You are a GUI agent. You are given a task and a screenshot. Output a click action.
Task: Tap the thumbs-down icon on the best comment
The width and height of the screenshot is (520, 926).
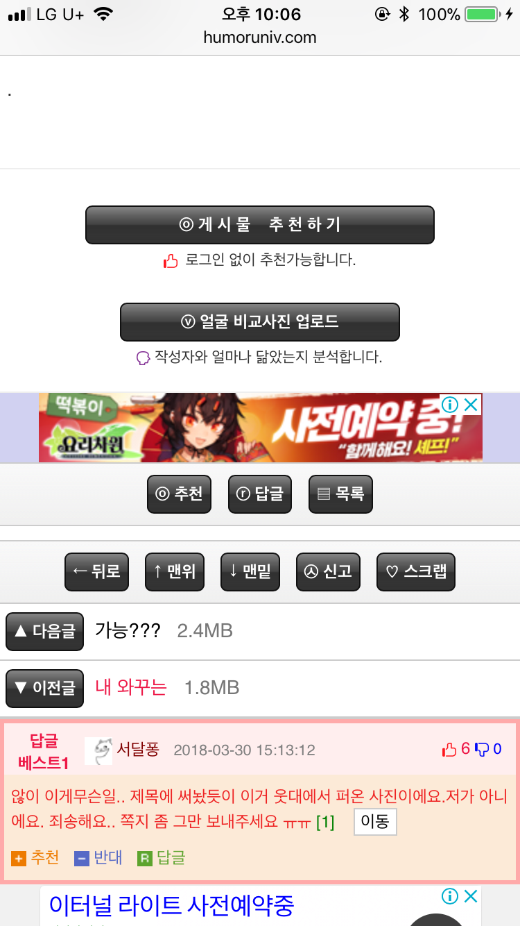(482, 750)
